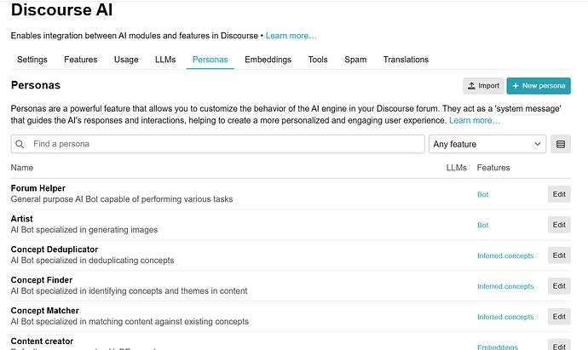Create a New persona

pyautogui.click(x=539, y=86)
